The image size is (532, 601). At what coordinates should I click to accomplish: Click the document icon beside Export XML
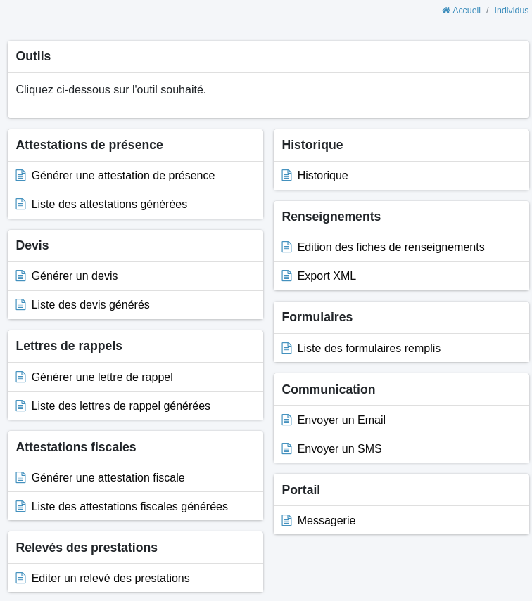click(x=287, y=276)
